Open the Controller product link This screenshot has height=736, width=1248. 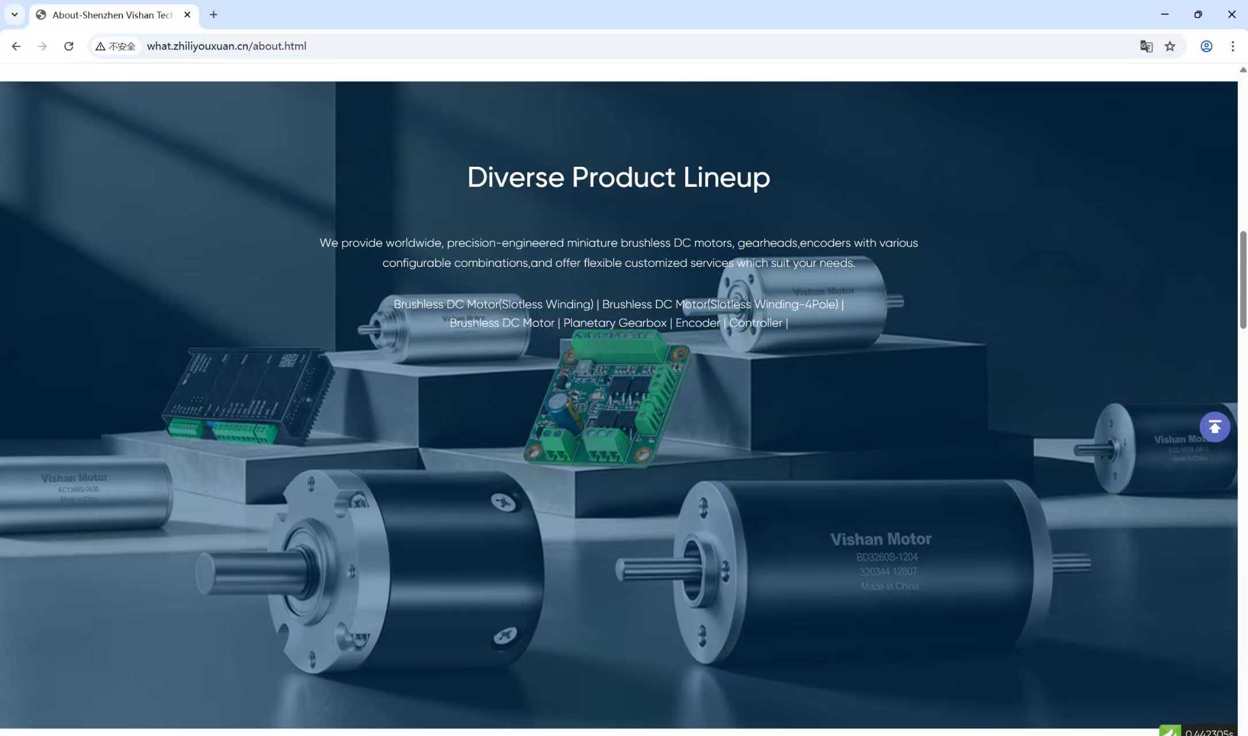tap(755, 323)
